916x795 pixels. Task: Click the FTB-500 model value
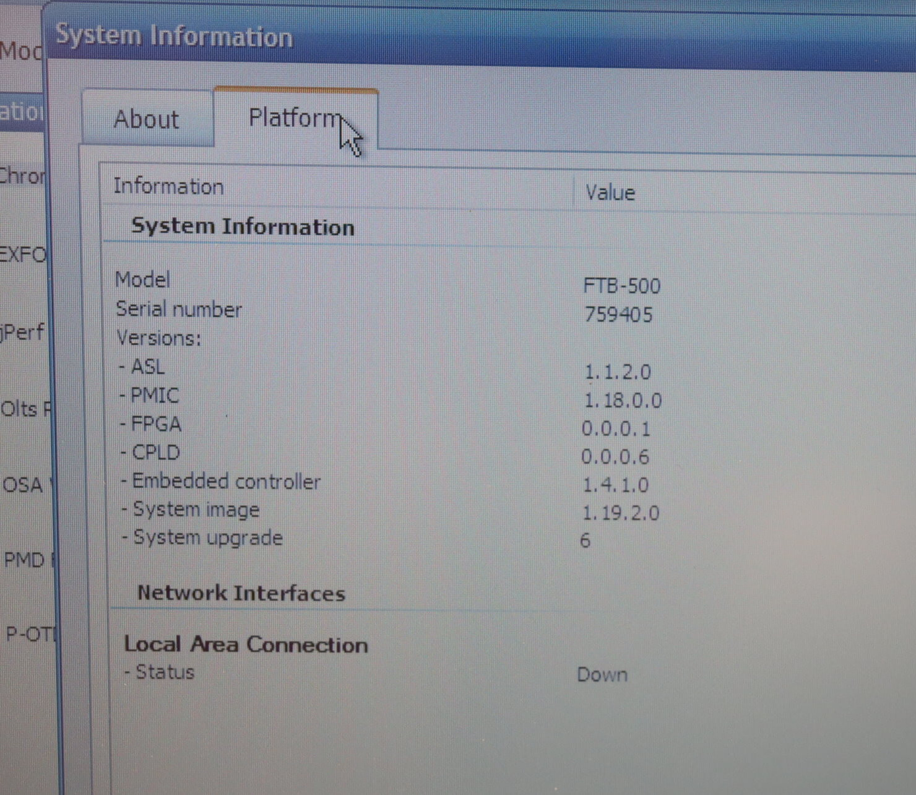click(x=622, y=285)
